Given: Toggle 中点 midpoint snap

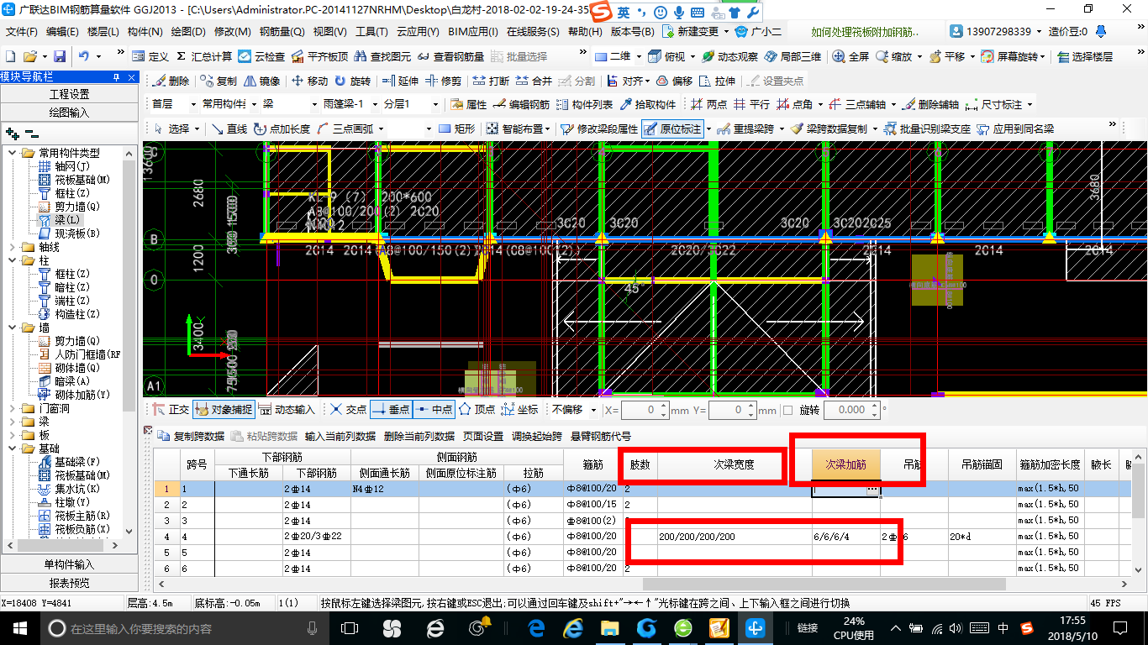Looking at the screenshot, I should pos(434,409).
